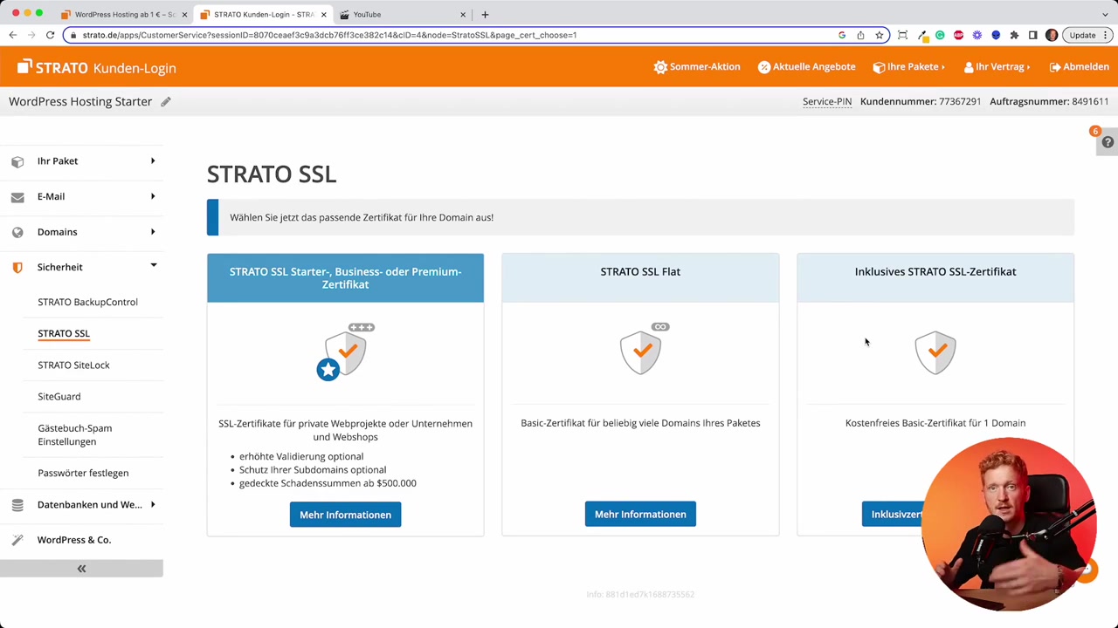Expand the Domains sidebar section

pos(81,232)
